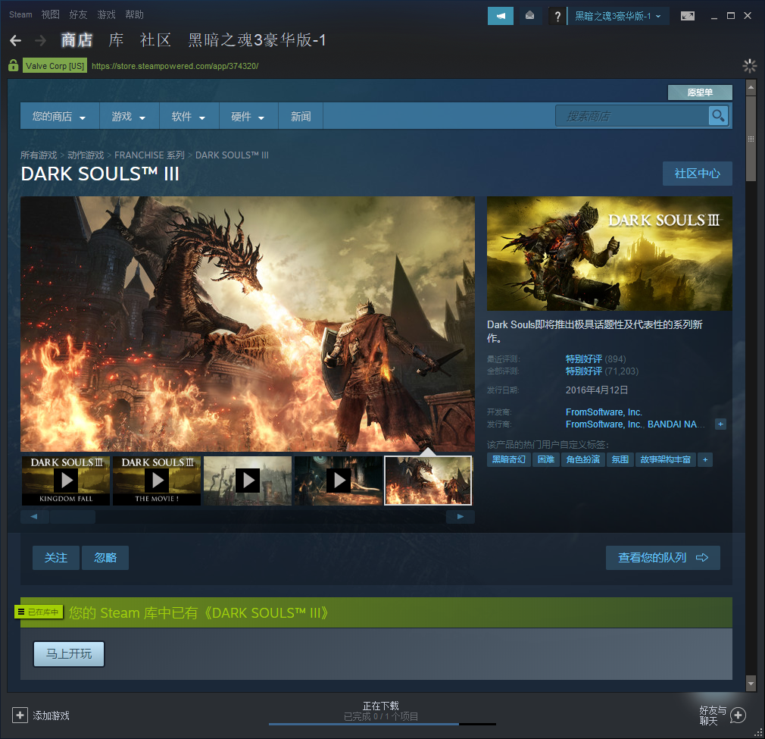Viewport: 765px width, 739px height.
Task: Open the inbox envelope icon
Action: click(x=529, y=16)
